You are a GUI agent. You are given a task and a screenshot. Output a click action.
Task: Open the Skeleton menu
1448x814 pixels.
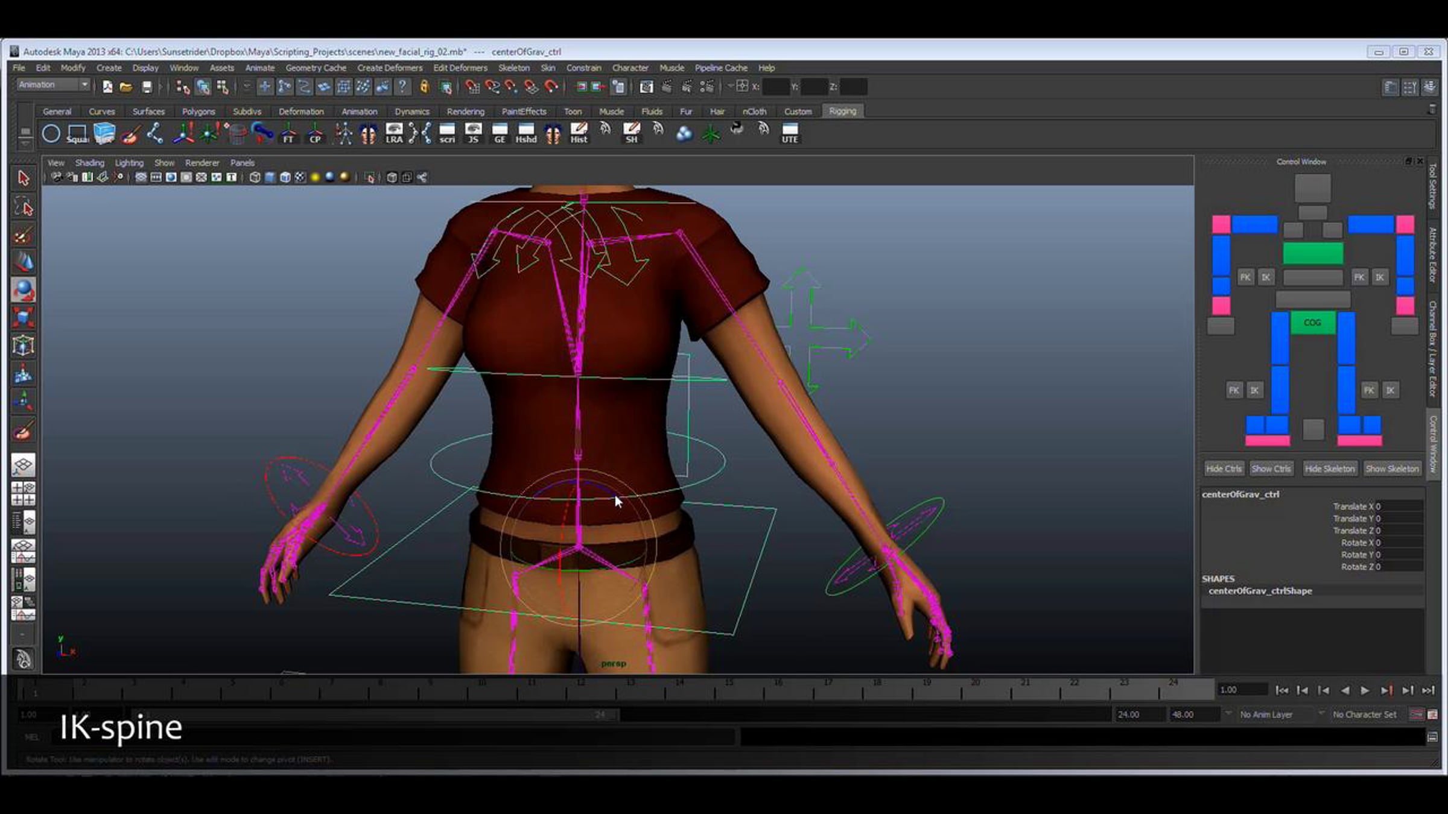[513, 68]
